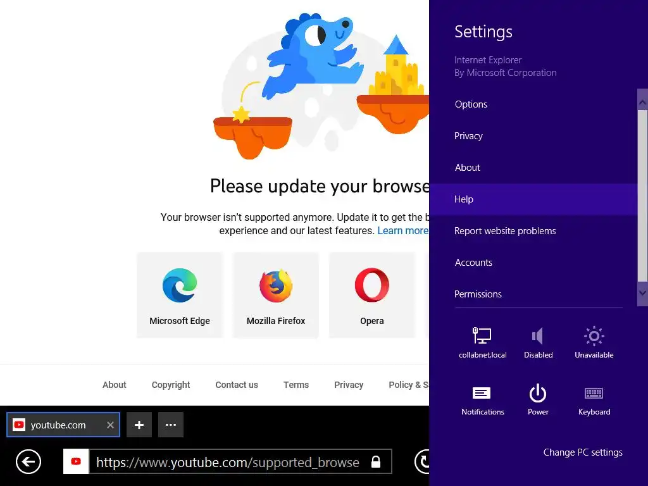The image size is (648, 486).
Task: Click the YouTube favicon left of the URL
Action: [x=76, y=461]
